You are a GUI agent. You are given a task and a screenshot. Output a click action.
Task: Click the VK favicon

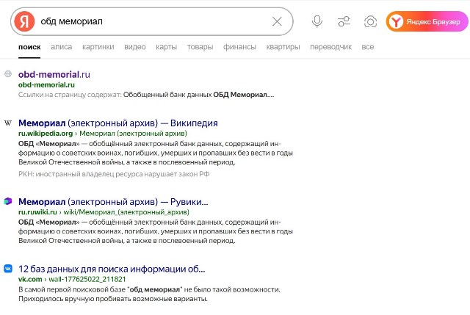(8, 268)
